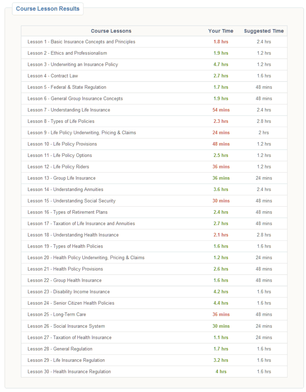
Task: Click the Course Lesson Results title tab
Action: coord(48,8)
